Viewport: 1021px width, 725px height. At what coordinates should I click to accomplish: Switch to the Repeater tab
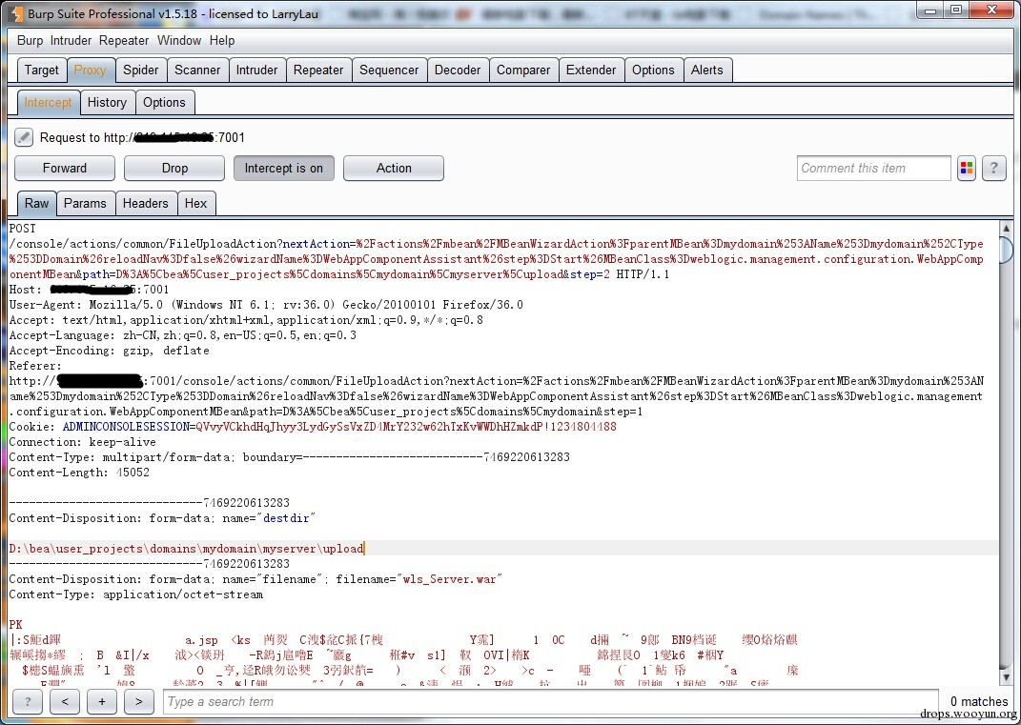(x=318, y=70)
